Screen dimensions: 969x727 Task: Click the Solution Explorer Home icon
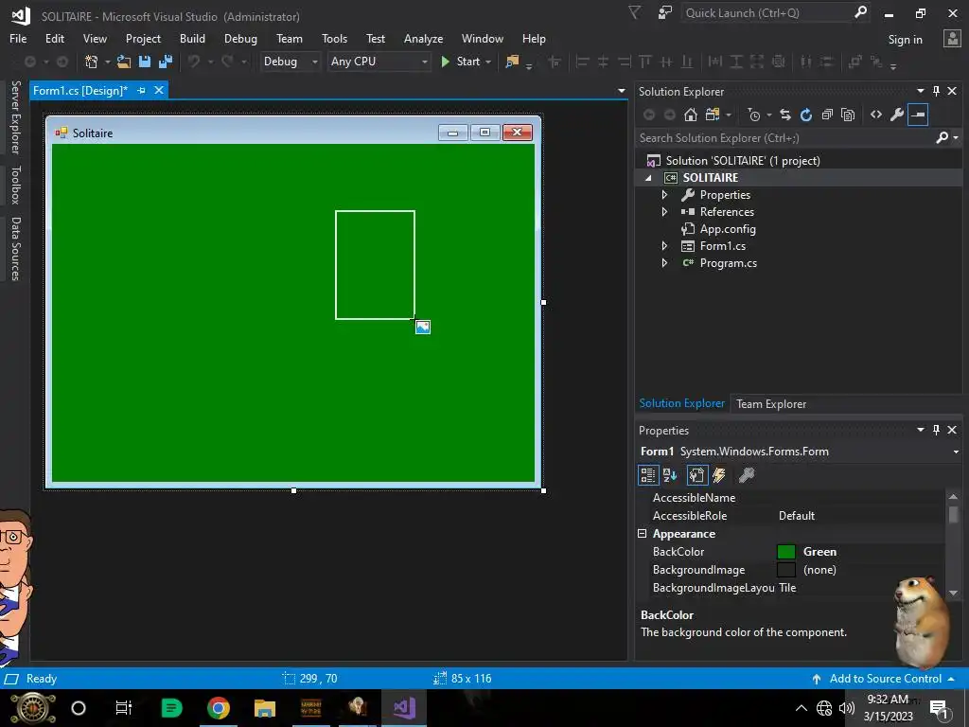click(690, 115)
